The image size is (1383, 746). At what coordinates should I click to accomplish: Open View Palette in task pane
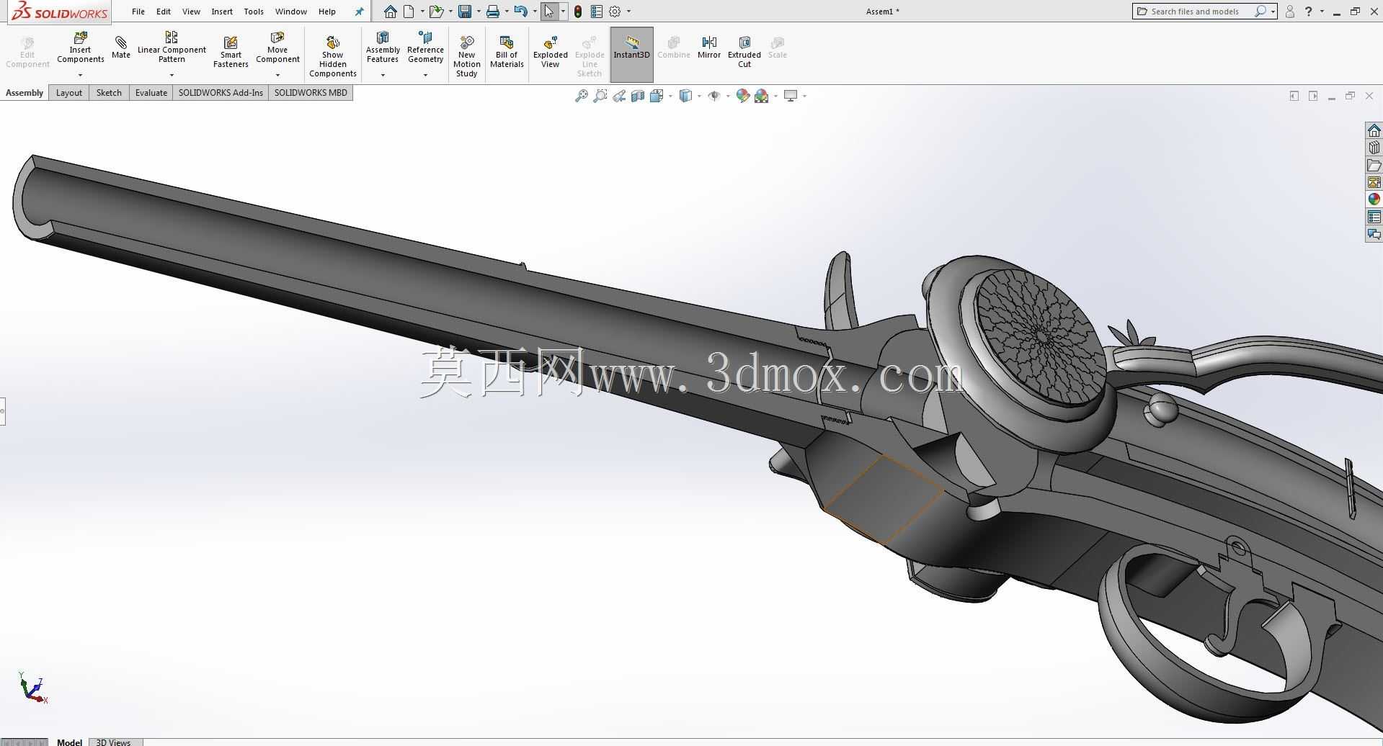(1374, 182)
